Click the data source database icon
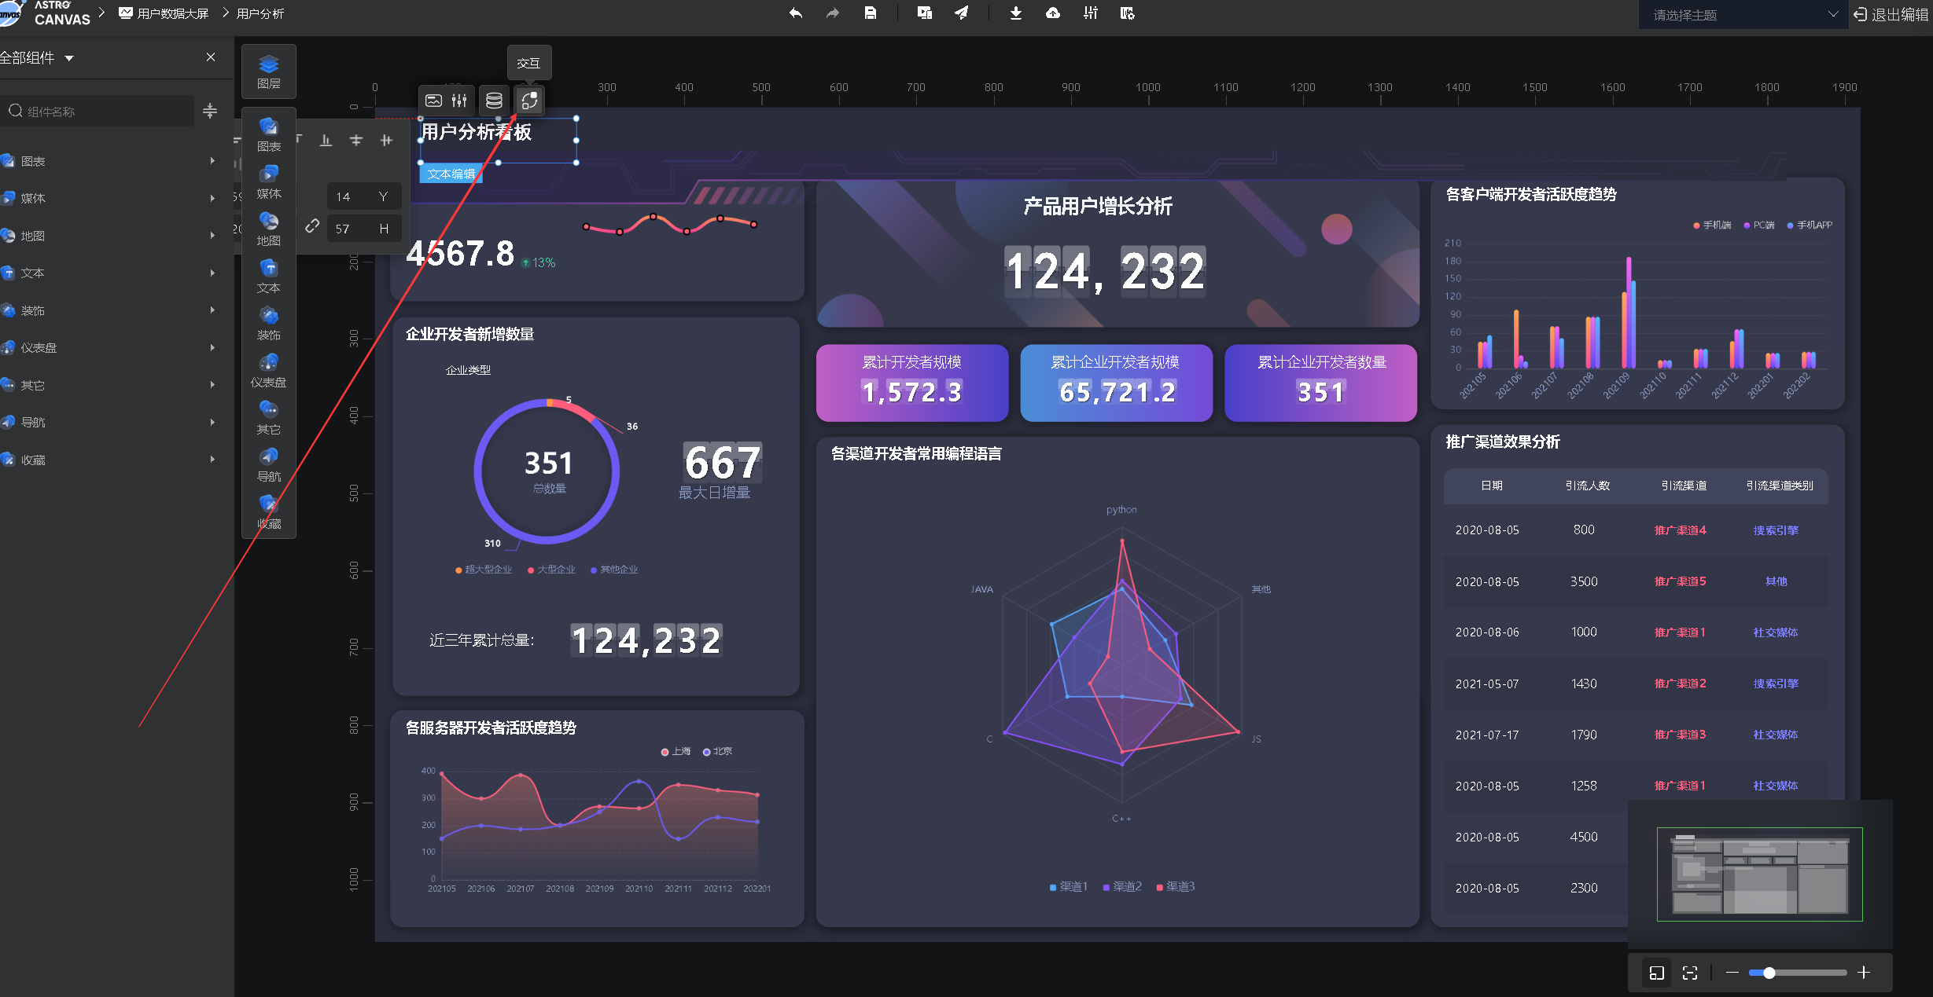Image resolution: width=1933 pixels, height=997 pixels. tap(494, 101)
